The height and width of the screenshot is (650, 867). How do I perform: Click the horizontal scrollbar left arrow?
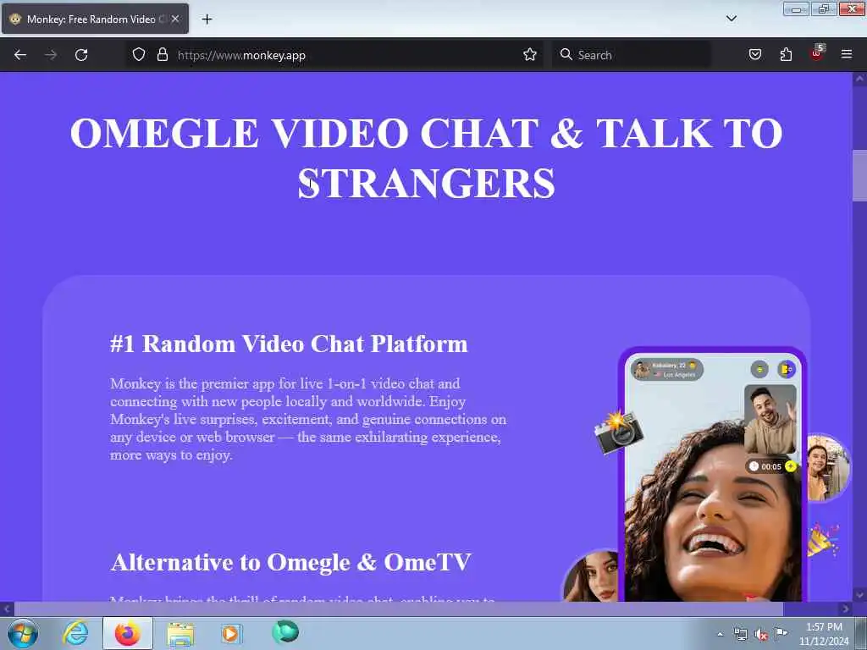tap(7, 609)
